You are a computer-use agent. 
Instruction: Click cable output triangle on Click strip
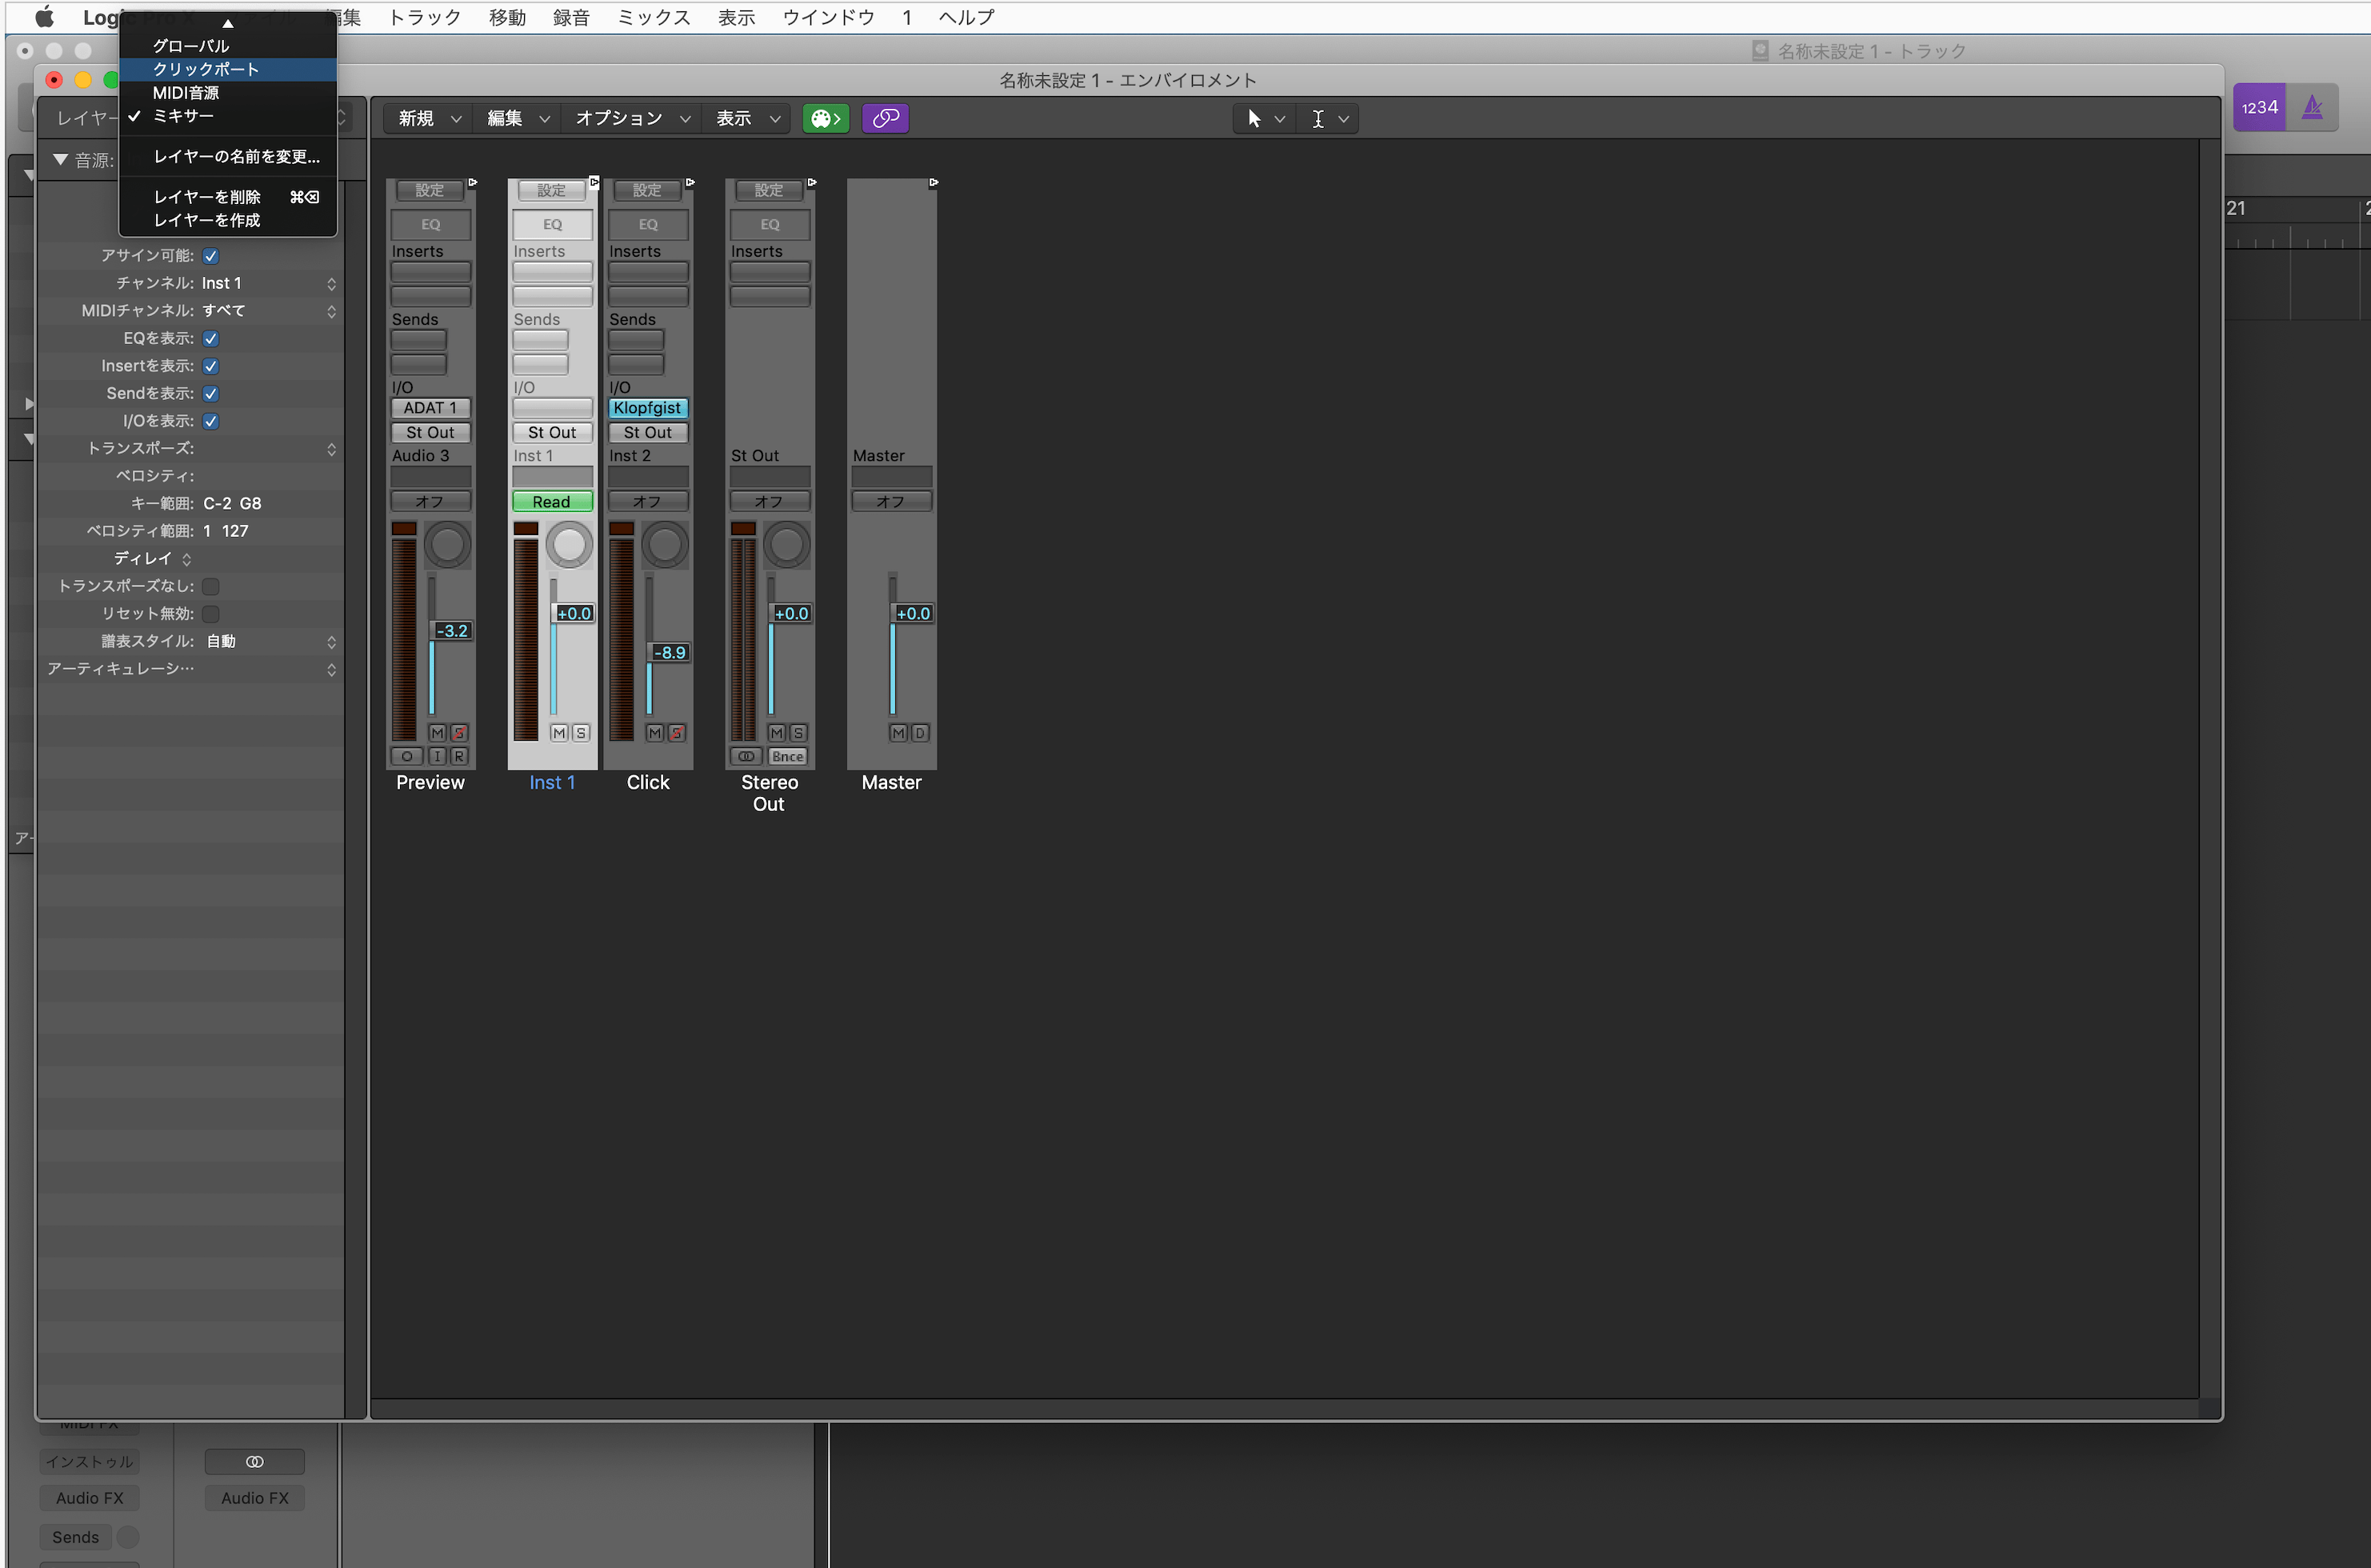[x=690, y=183]
